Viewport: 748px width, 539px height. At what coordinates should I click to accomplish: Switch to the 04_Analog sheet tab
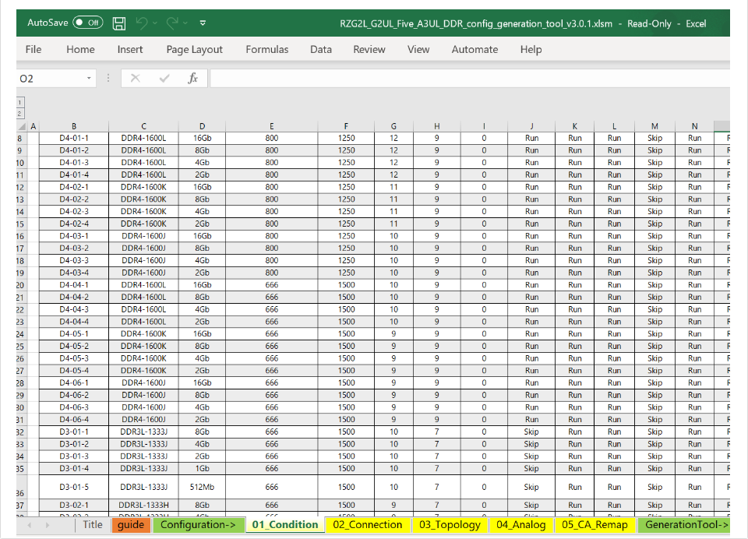(x=521, y=525)
